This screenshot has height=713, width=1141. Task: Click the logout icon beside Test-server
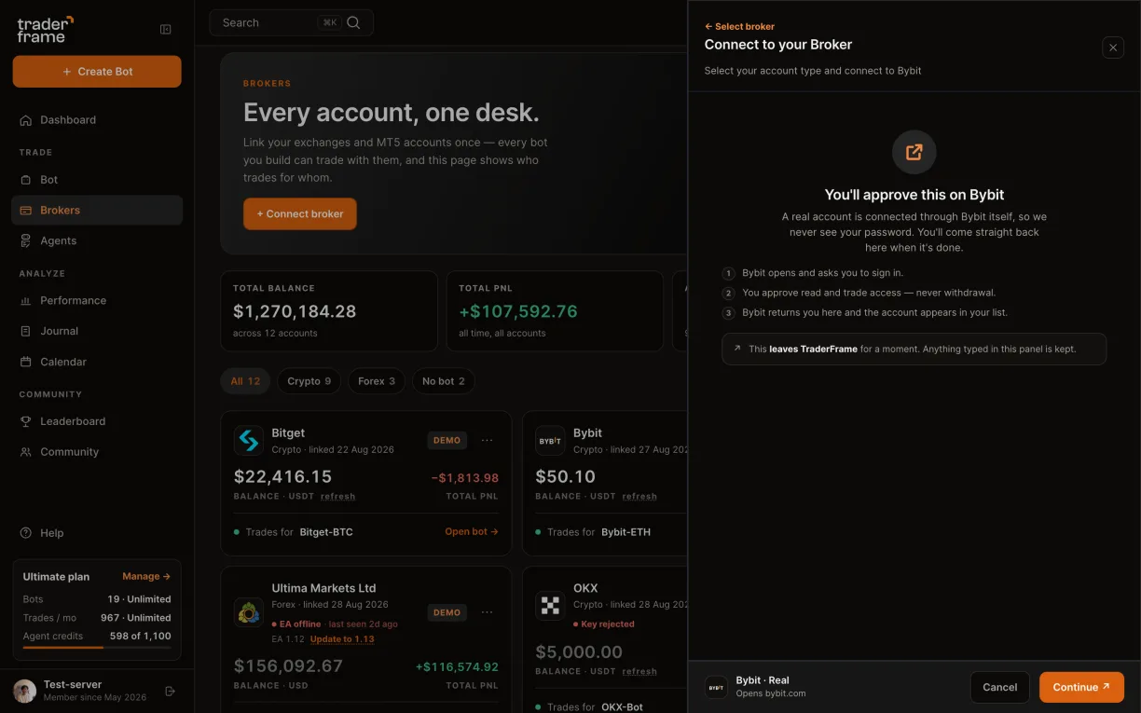pos(170,692)
